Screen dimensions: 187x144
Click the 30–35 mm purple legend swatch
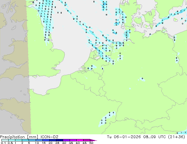tap(66, 140)
